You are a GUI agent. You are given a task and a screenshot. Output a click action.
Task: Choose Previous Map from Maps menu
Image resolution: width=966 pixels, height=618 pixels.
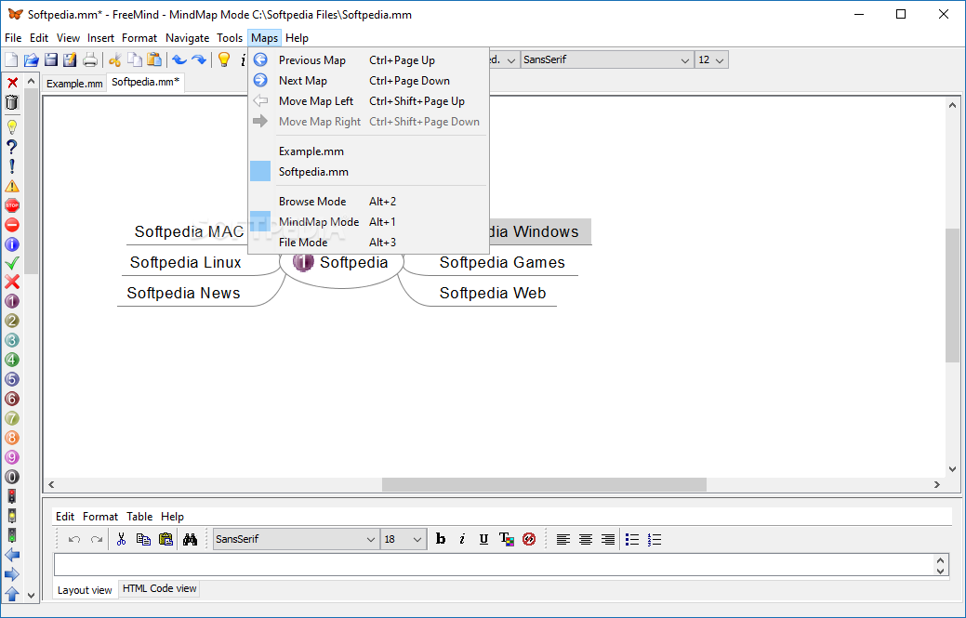368,60
